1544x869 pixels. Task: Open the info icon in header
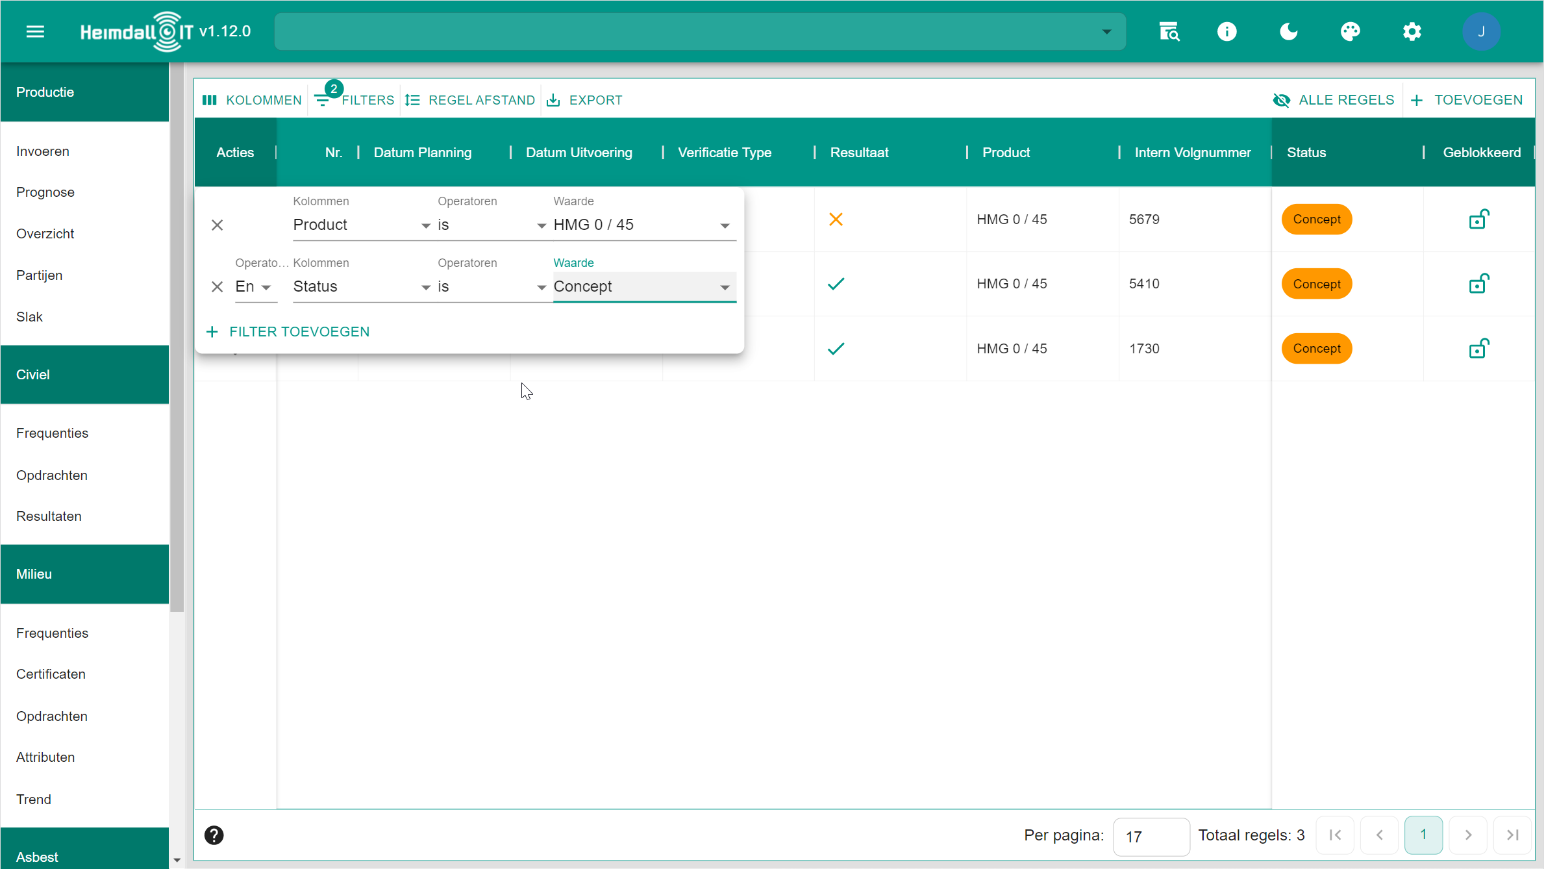1226,31
